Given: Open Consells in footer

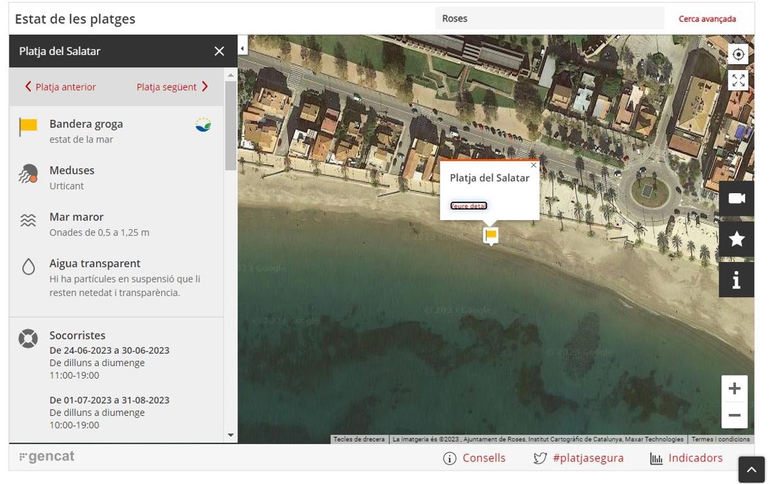Looking at the screenshot, I should tap(474, 458).
